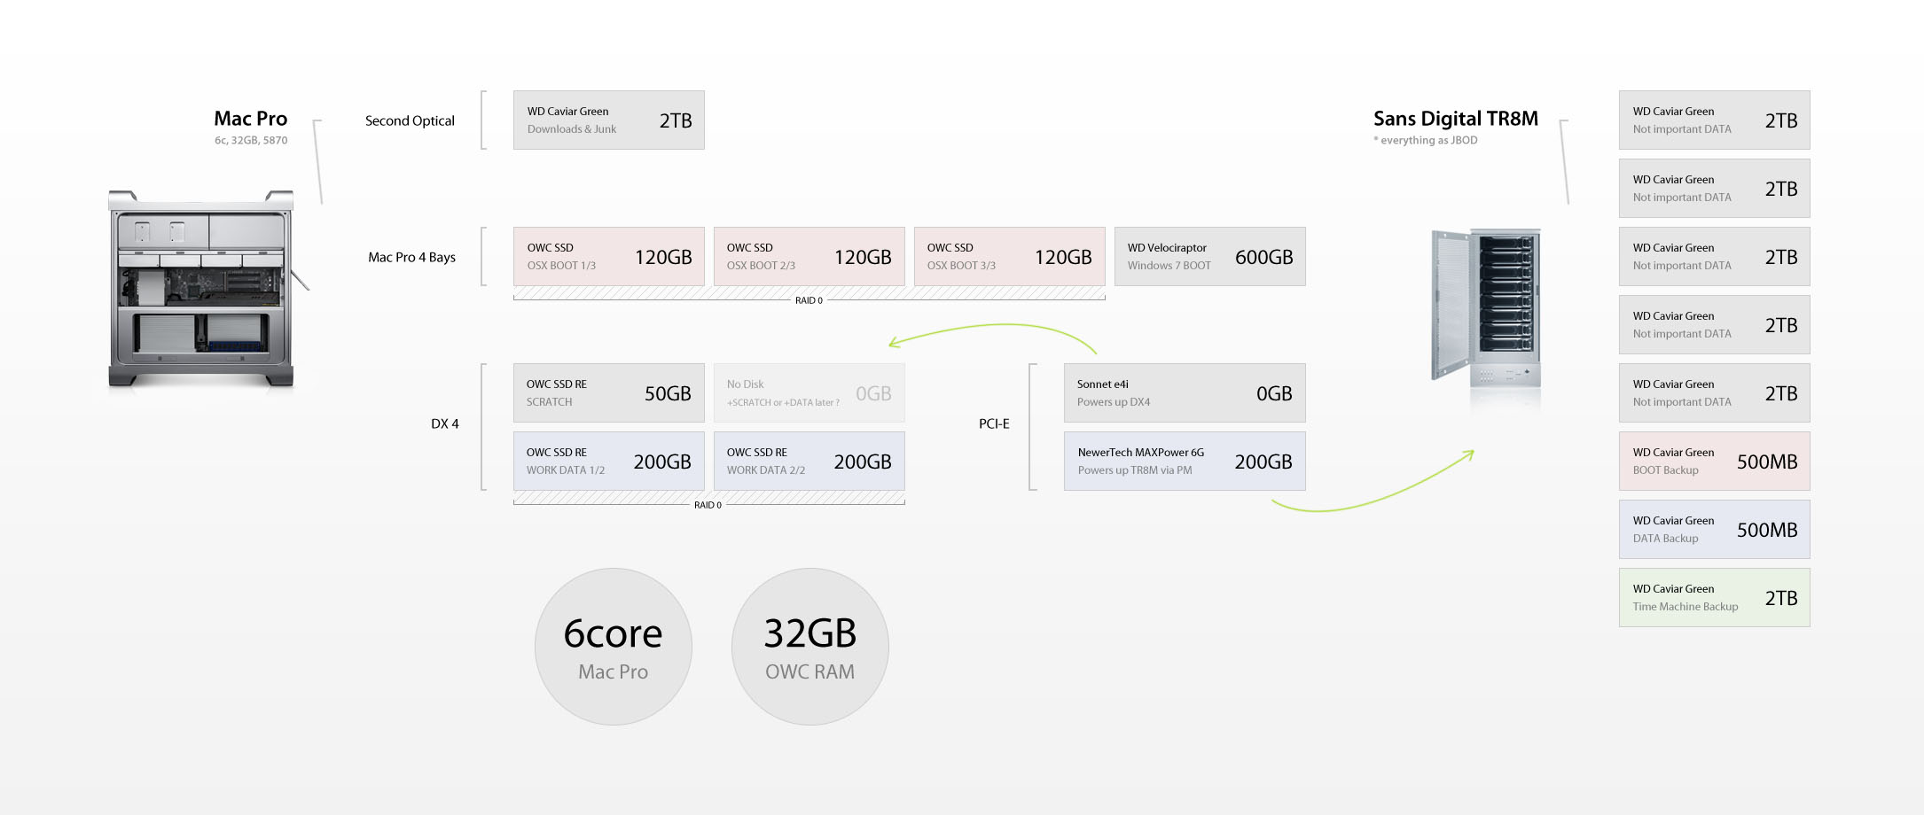Click the RAID 0 label under OSX BOOT drives
Screen dimensions: 1924x815
pos(809,300)
